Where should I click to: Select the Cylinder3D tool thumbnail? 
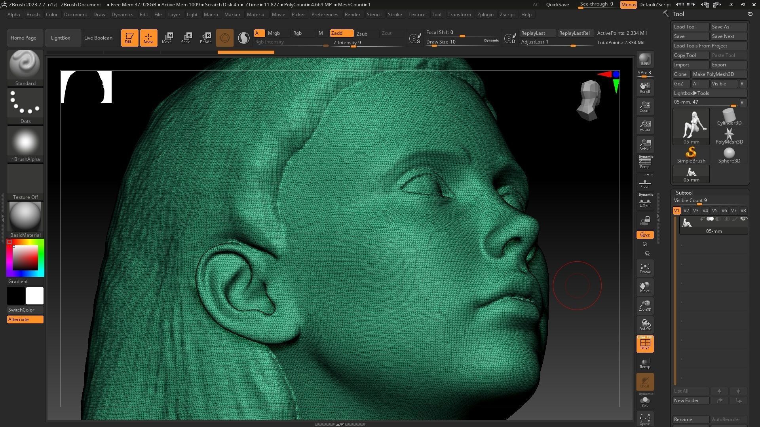pos(729,117)
